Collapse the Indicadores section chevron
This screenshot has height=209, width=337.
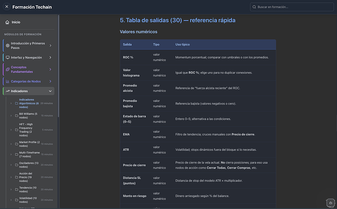click(x=50, y=91)
